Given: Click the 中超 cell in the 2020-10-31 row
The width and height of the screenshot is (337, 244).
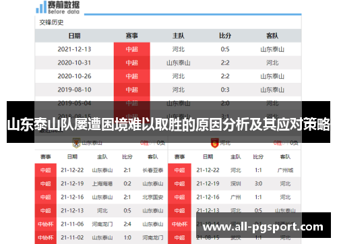Looking at the screenshot, I should (x=132, y=63).
